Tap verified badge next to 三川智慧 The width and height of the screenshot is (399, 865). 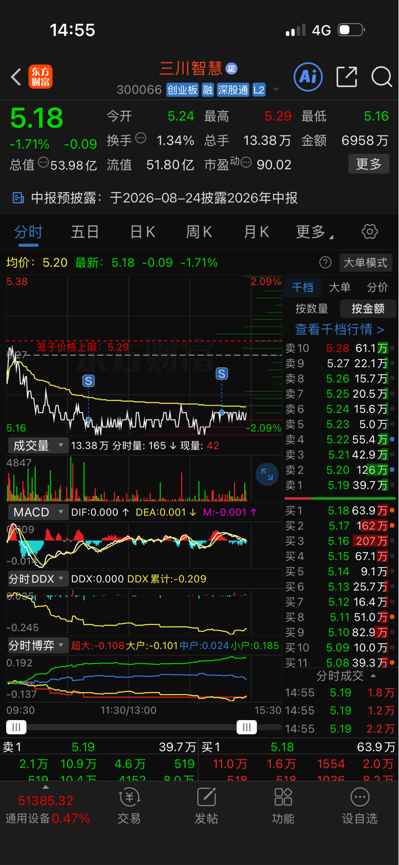pos(231,68)
